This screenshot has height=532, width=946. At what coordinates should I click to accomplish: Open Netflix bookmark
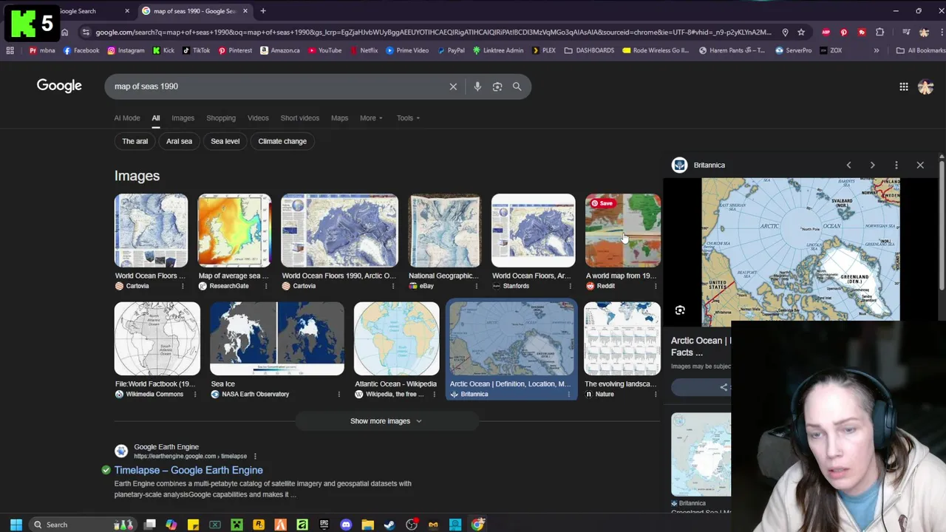click(x=364, y=50)
